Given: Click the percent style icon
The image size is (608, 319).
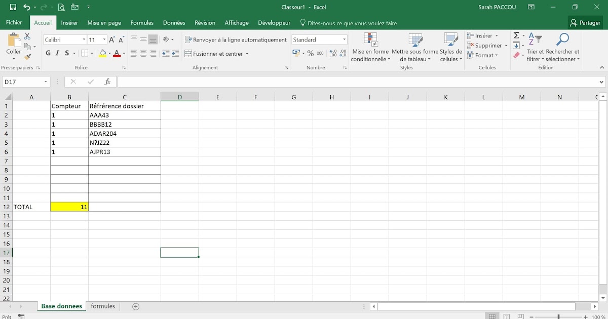Looking at the screenshot, I should (x=311, y=53).
